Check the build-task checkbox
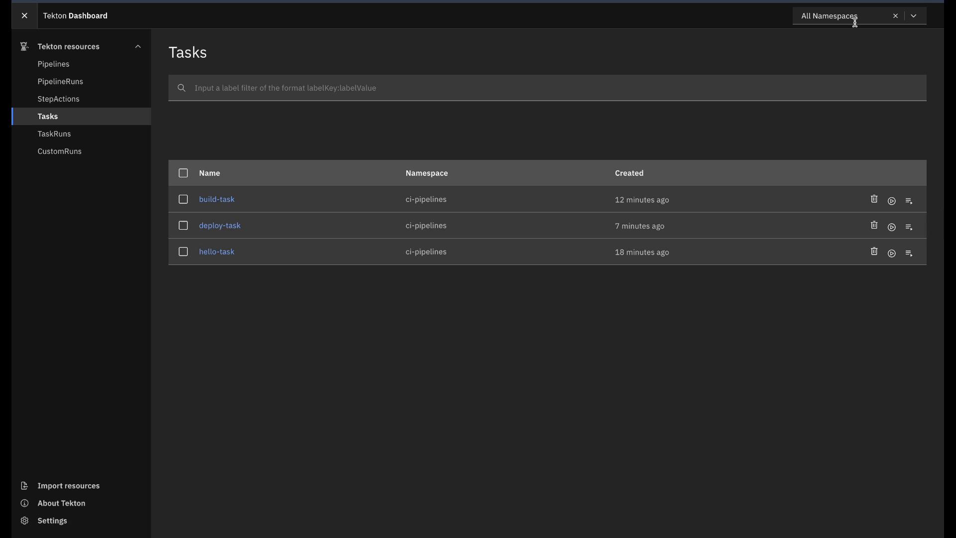 (183, 199)
